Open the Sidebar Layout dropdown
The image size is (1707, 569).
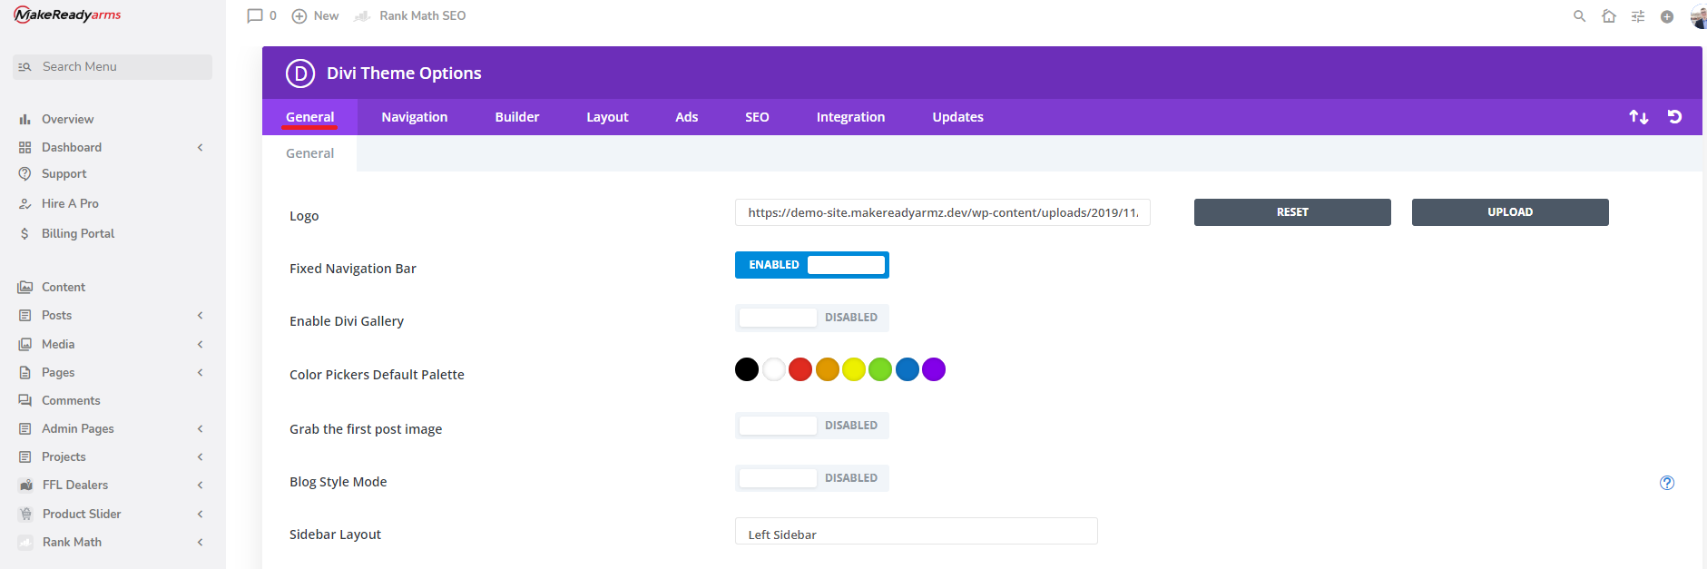pyautogui.click(x=917, y=532)
